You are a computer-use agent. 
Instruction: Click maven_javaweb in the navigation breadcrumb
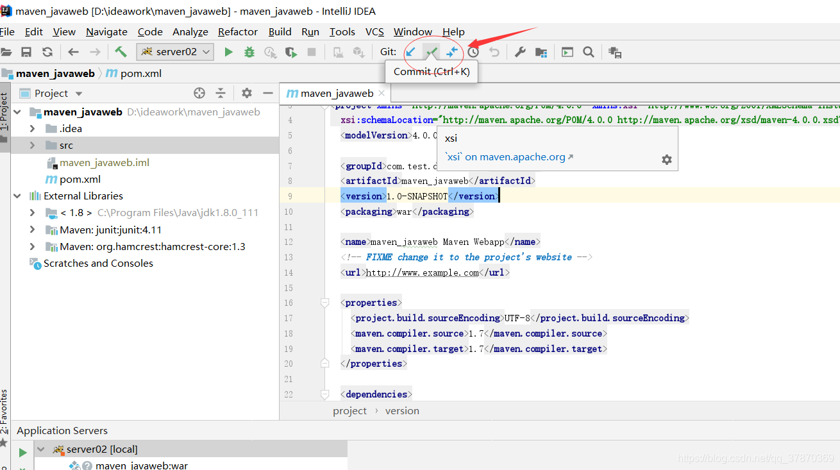[55, 73]
